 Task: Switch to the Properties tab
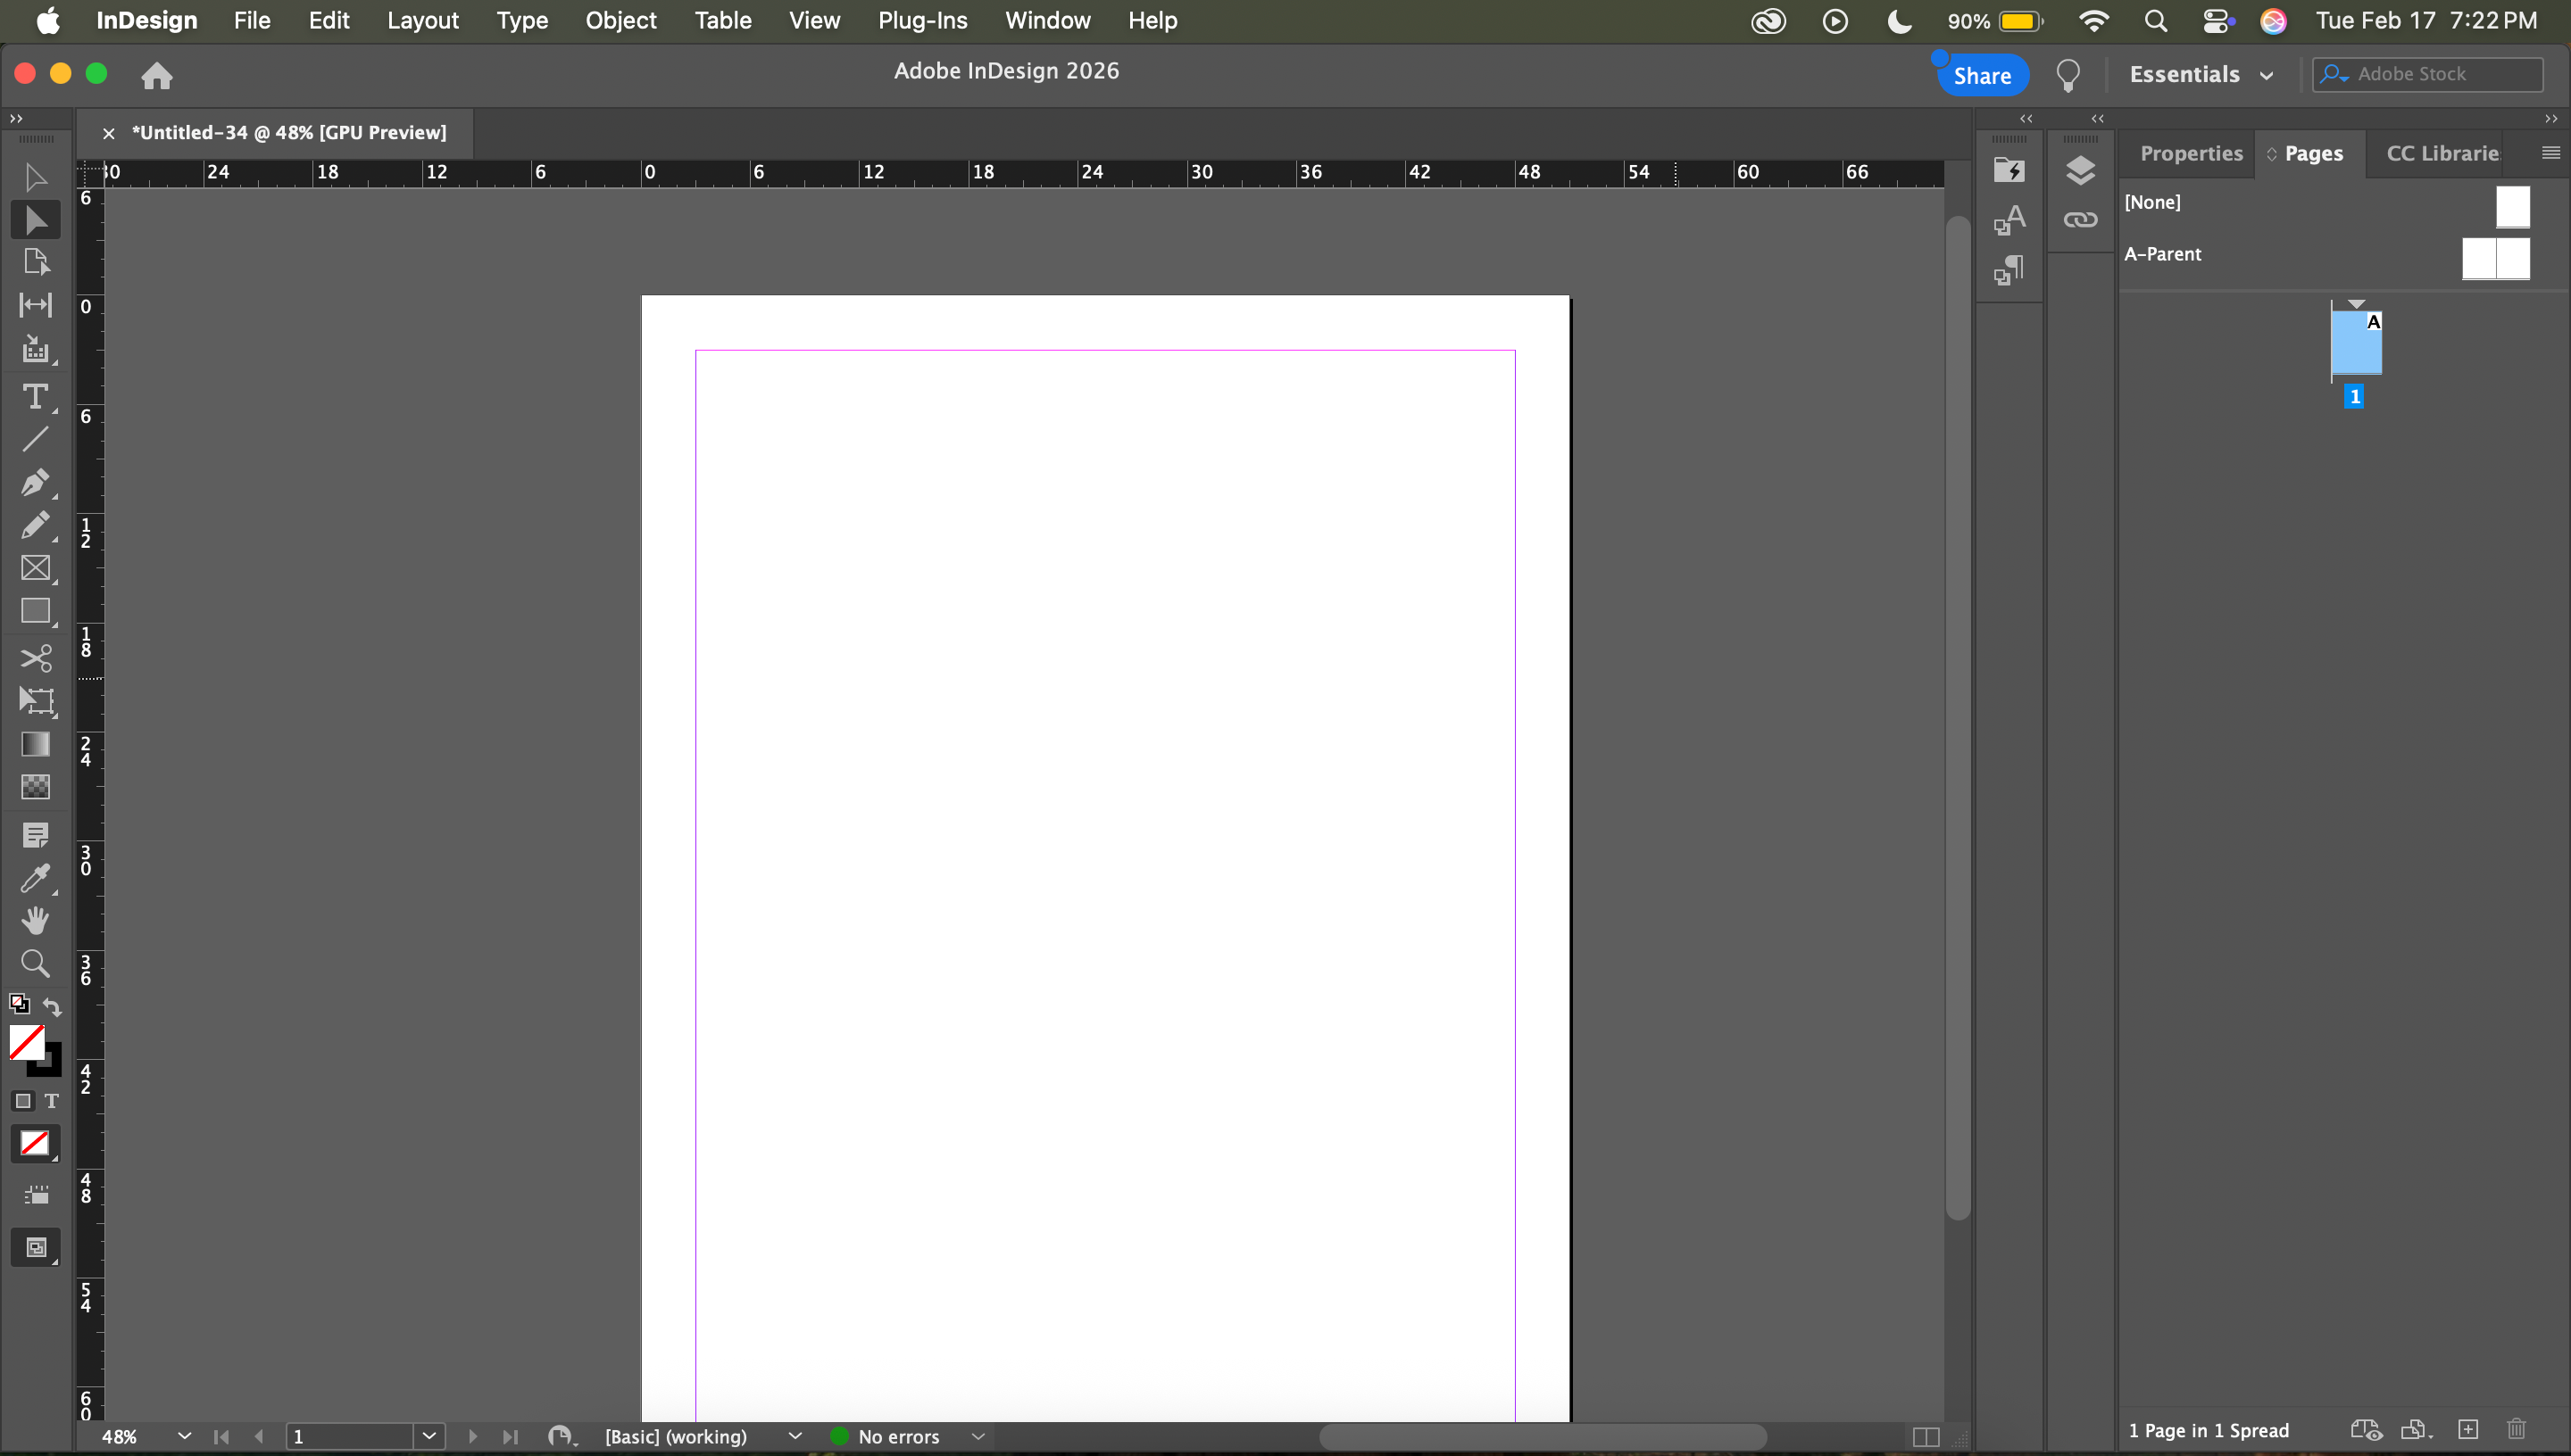click(x=2191, y=154)
